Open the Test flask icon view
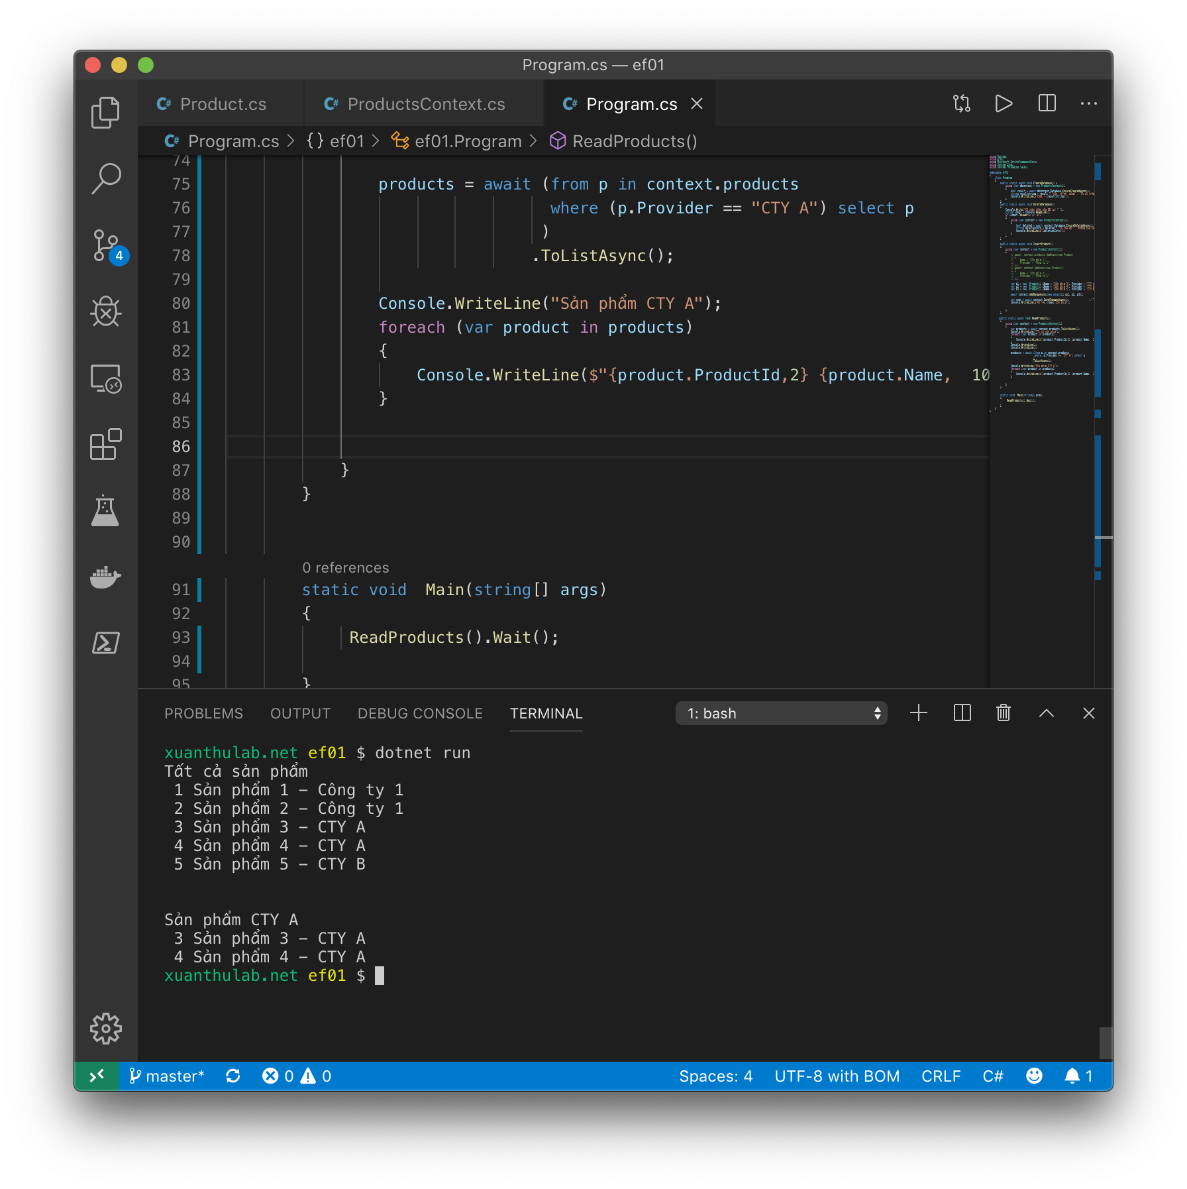This screenshot has height=1189, width=1187. pyautogui.click(x=105, y=510)
